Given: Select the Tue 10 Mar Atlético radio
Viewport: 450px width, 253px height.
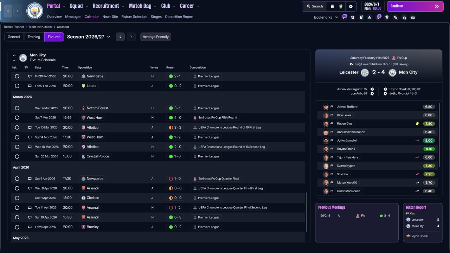Looking at the screenshot, I should click(17, 128).
